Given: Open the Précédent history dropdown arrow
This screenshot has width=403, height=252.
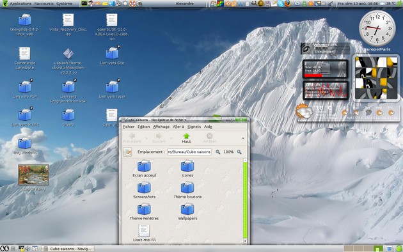Looking at the screenshot, I should (x=146, y=138).
